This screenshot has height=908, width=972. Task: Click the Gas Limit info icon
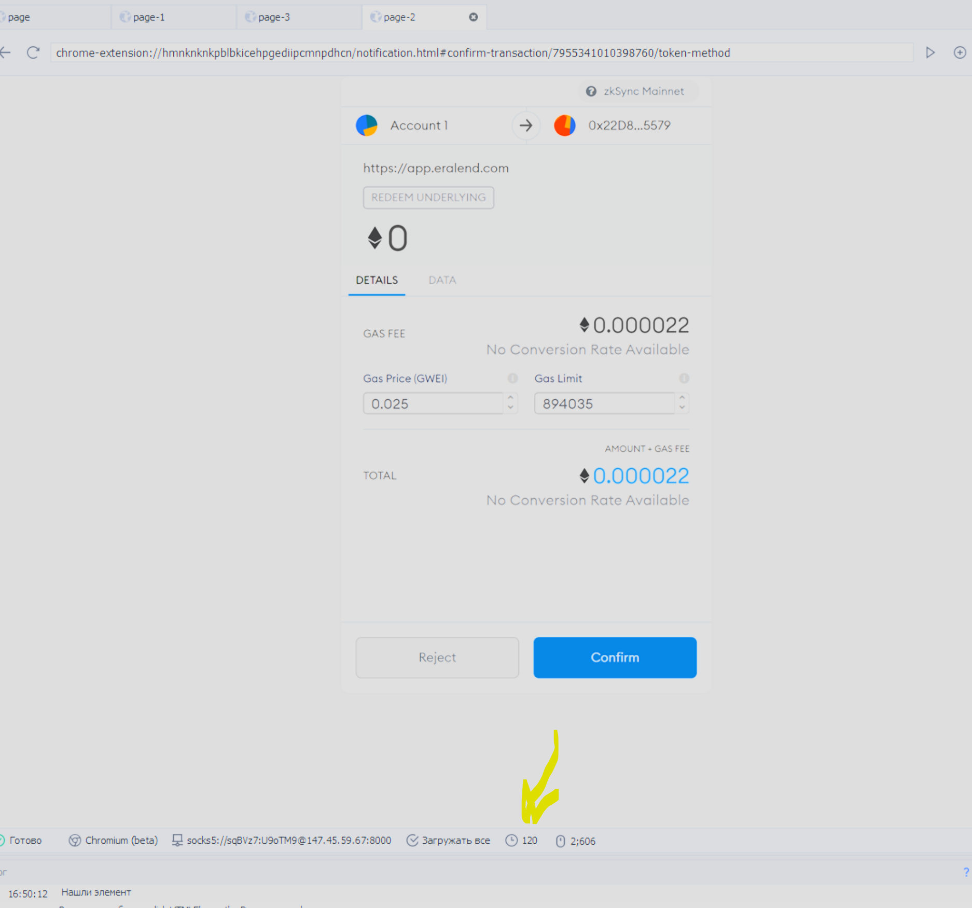[x=684, y=378]
